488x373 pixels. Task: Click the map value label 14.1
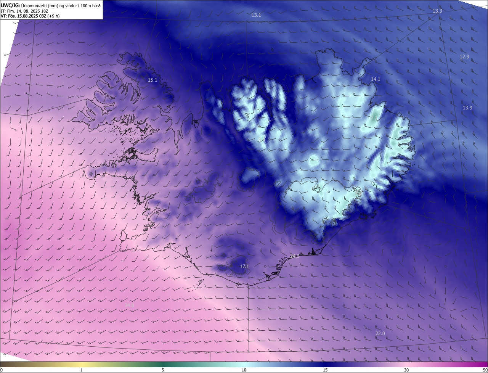click(x=376, y=79)
